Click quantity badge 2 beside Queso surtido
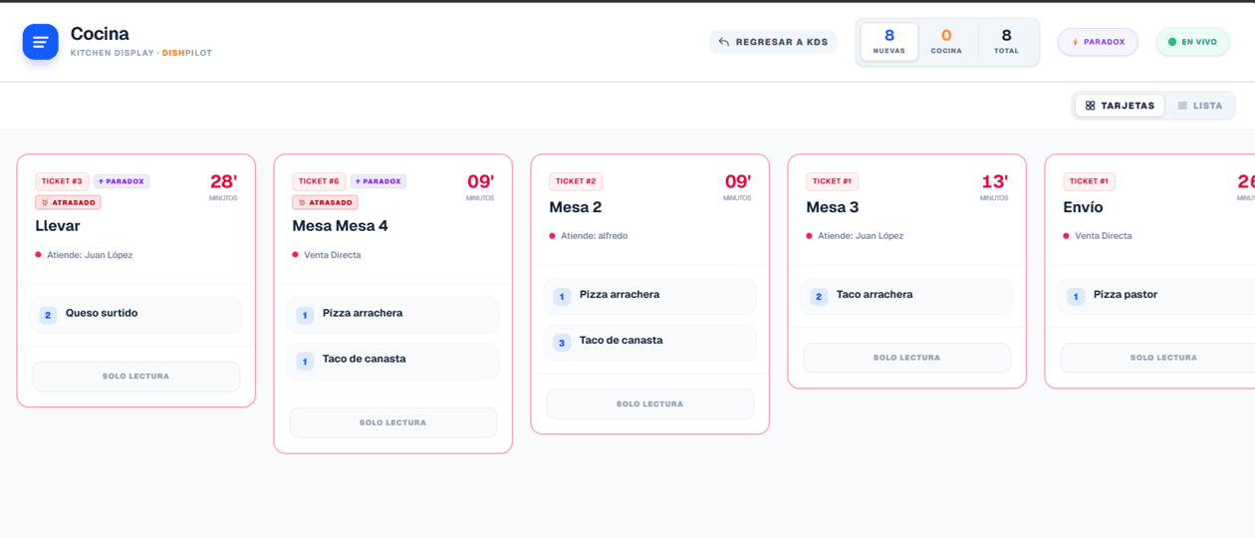The height and width of the screenshot is (538, 1255). (48, 315)
